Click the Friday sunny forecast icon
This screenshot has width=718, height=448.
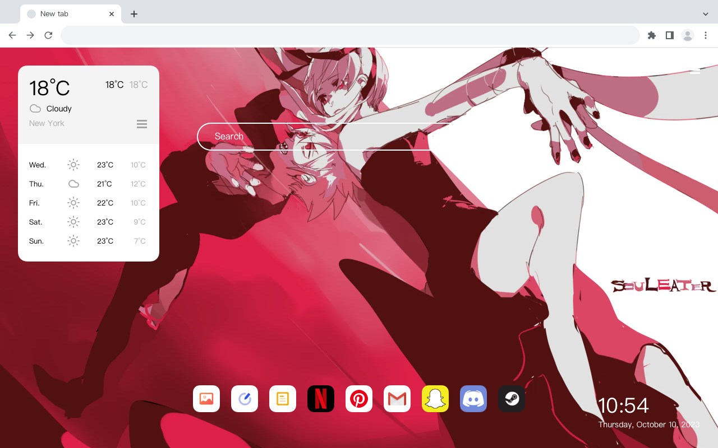tap(73, 203)
